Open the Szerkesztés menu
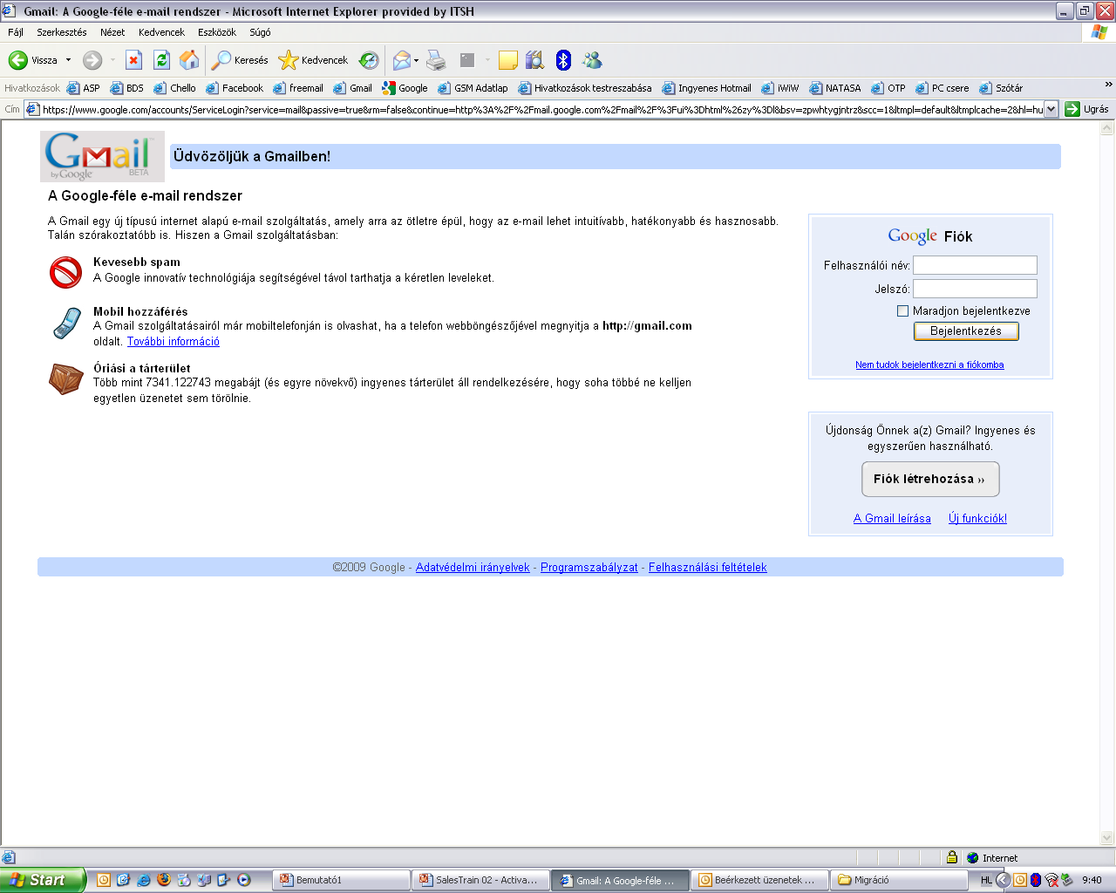The width and height of the screenshot is (1116, 893). [62, 32]
